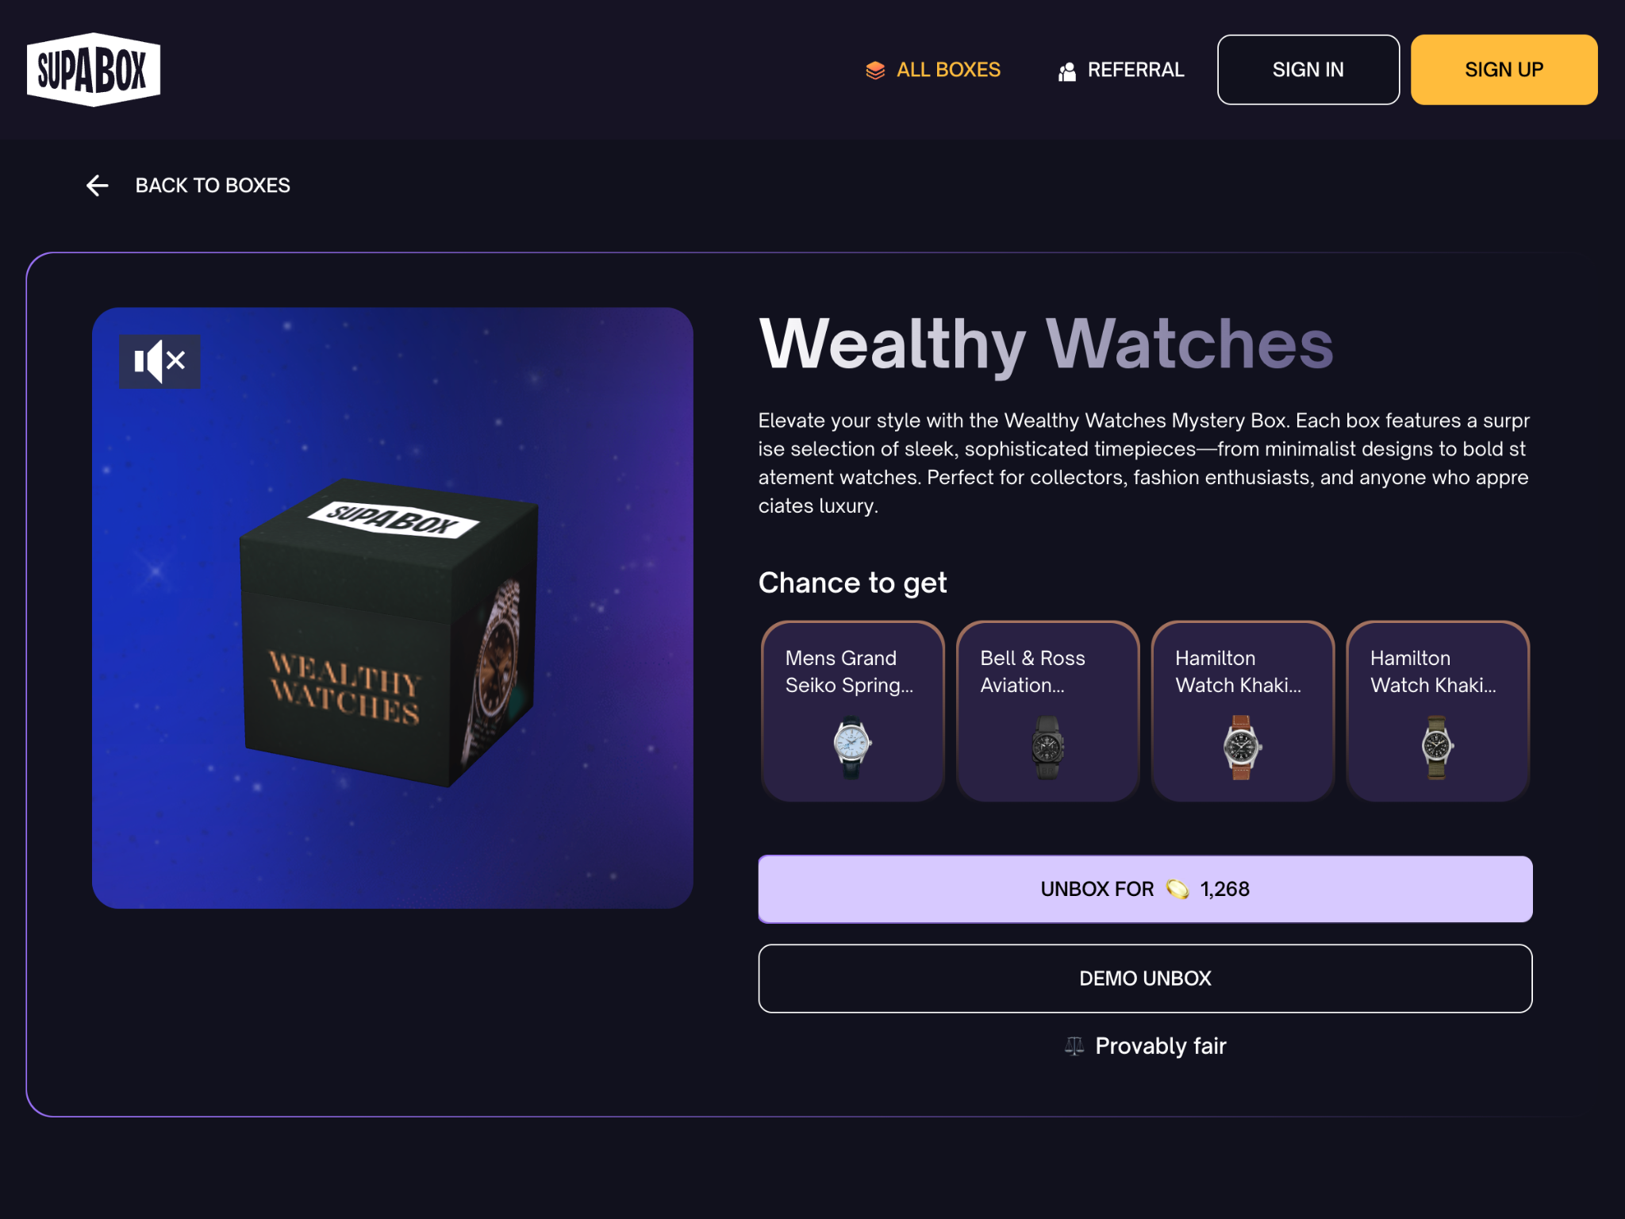Click the back arrow icon
The image size is (1625, 1219).
click(97, 186)
